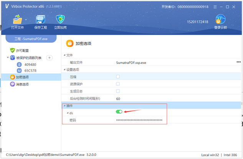Screen dimensions: 243x159
Task: Collapse the 设置选项 section
Action: point(64,70)
